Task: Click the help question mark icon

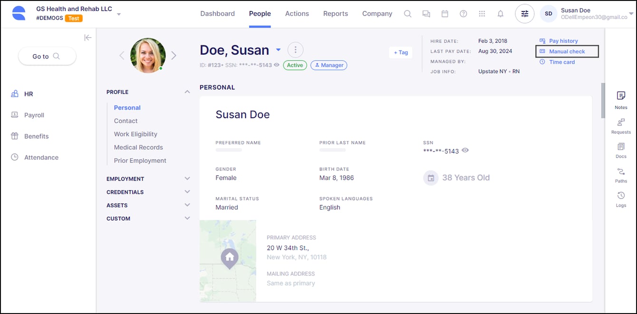Action: point(463,14)
